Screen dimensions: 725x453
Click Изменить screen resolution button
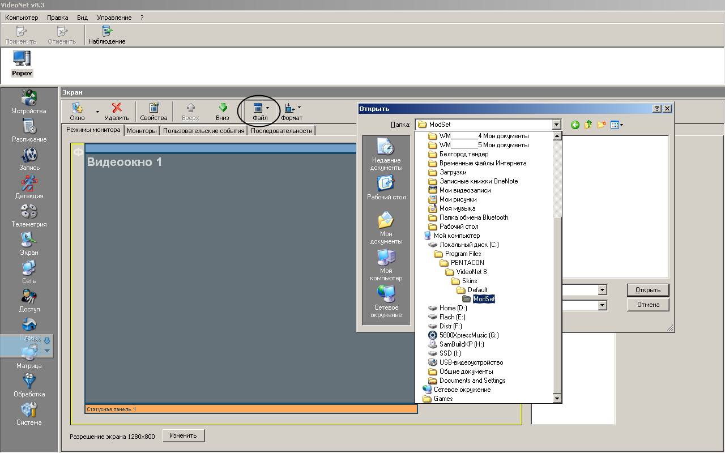click(183, 435)
